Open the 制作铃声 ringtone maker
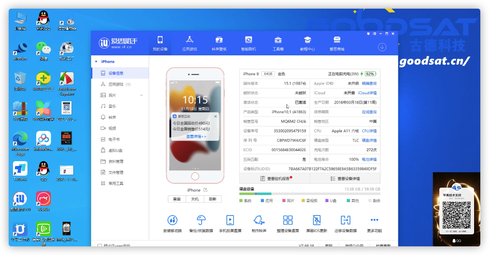 259,220
